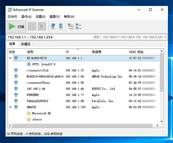This screenshot has width=173, height=143.
Task: Select the PARALLELSWIN10 device name
Action: [37, 101]
